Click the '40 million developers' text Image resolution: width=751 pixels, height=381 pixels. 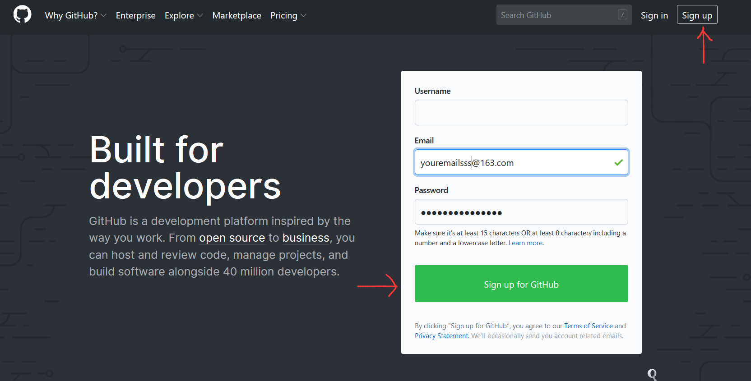click(x=281, y=272)
